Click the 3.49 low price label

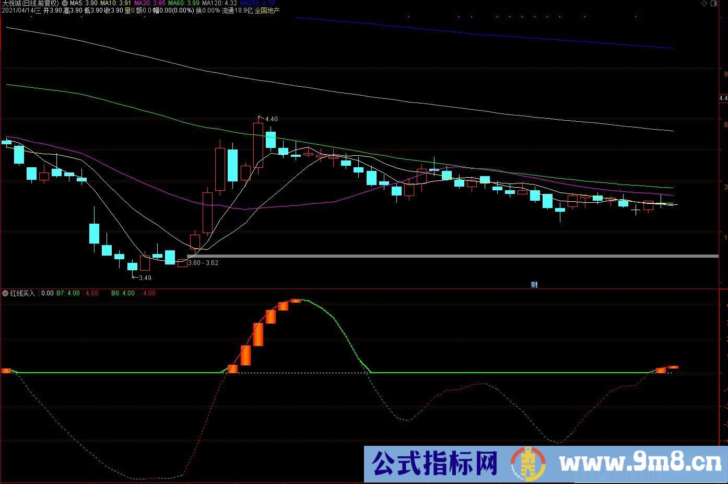click(145, 278)
